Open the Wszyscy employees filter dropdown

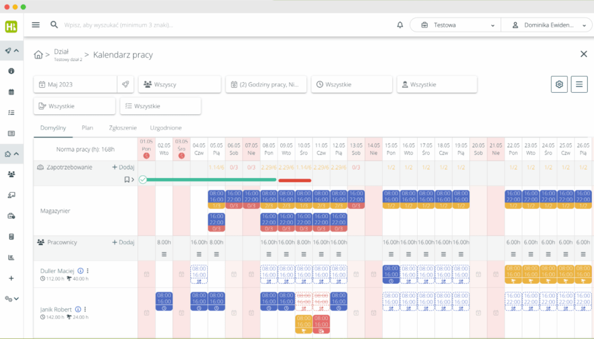[x=179, y=84]
